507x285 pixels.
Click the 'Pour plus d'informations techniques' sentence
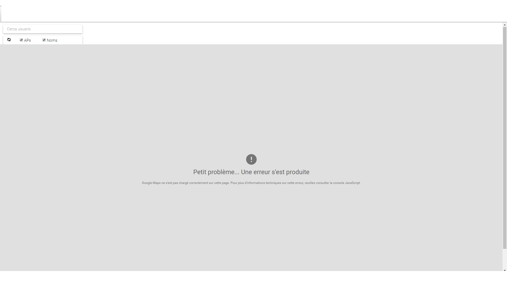[256, 183]
